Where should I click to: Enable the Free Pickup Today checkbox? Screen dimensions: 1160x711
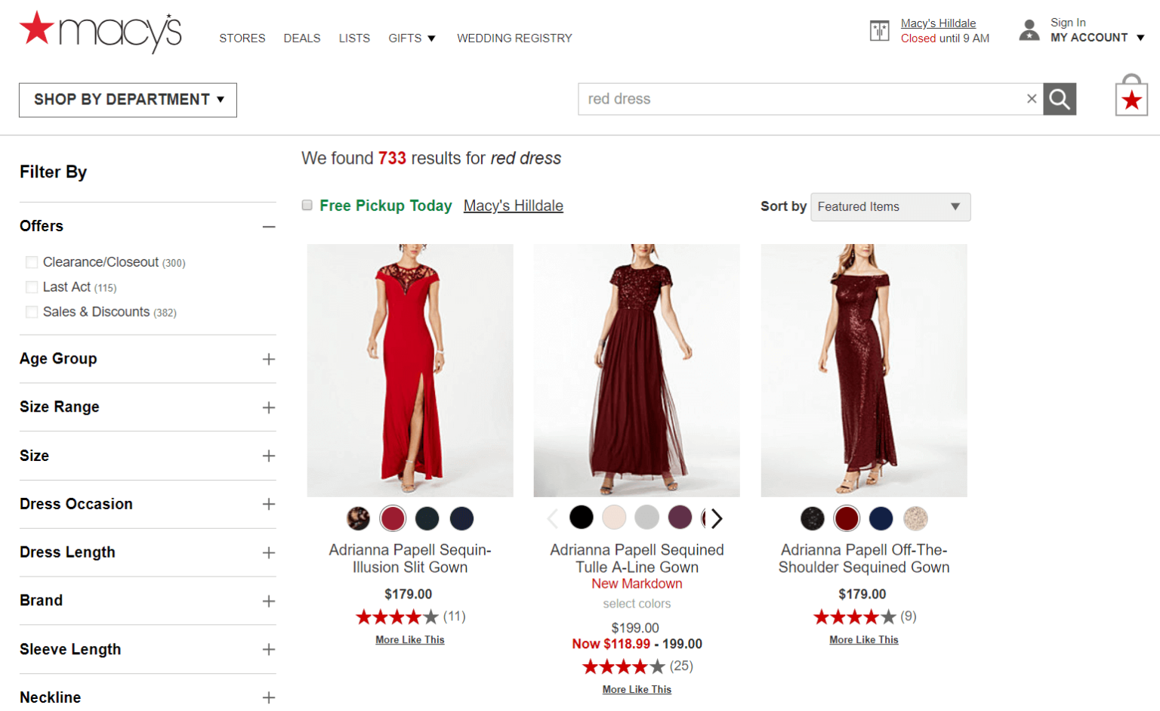pyautogui.click(x=307, y=205)
